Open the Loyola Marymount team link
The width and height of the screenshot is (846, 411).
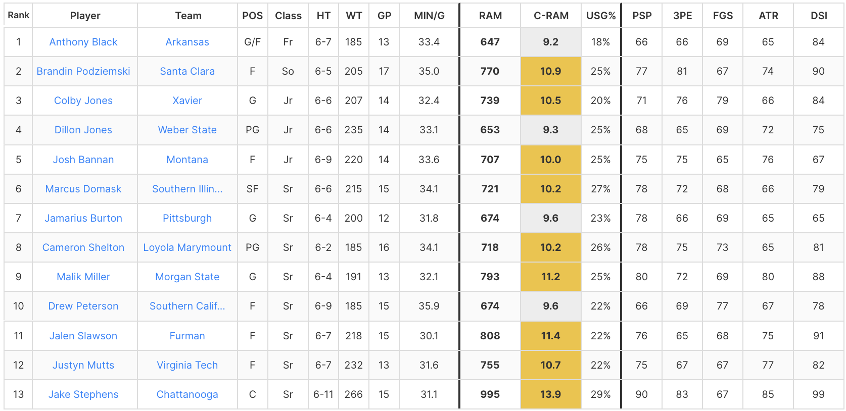pos(187,247)
